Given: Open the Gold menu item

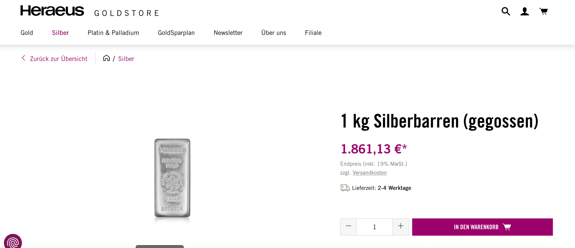Looking at the screenshot, I should pyautogui.click(x=27, y=33).
